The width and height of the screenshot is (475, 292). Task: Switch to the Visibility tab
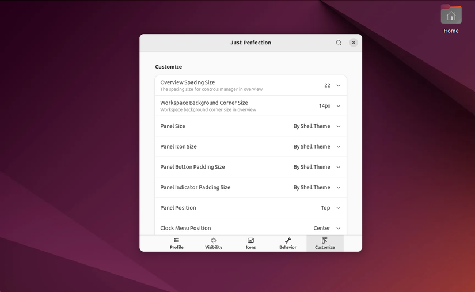coord(214,243)
